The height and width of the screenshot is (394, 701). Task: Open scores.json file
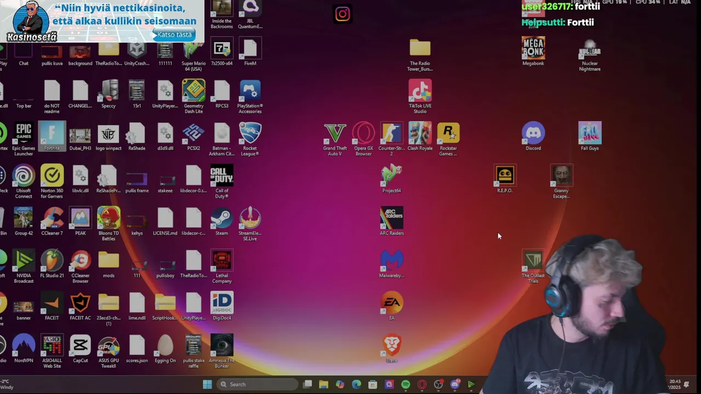pos(137,349)
